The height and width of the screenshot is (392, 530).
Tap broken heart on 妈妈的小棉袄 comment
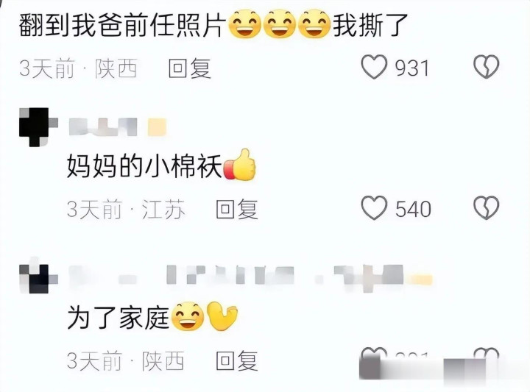[486, 208]
